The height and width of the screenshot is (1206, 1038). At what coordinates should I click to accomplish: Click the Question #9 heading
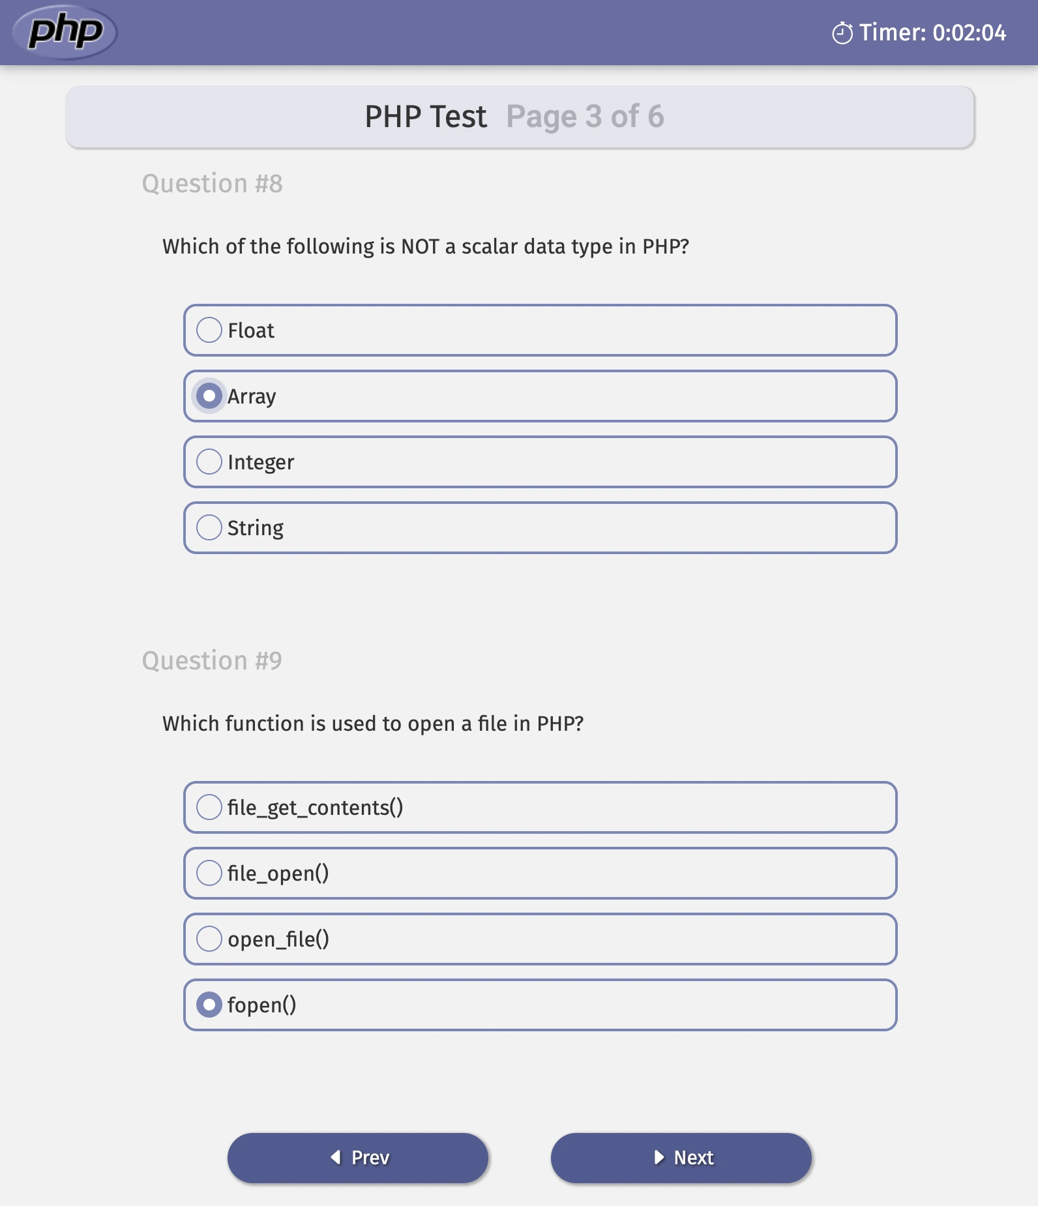coord(213,661)
